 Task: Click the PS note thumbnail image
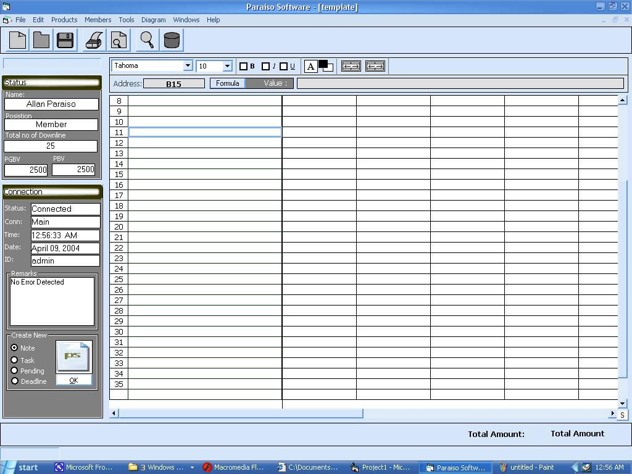click(74, 356)
